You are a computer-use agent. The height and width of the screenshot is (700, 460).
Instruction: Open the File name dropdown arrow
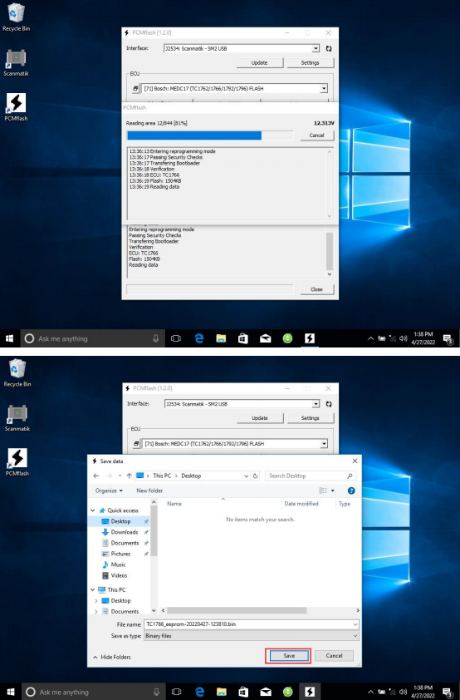tap(355, 624)
